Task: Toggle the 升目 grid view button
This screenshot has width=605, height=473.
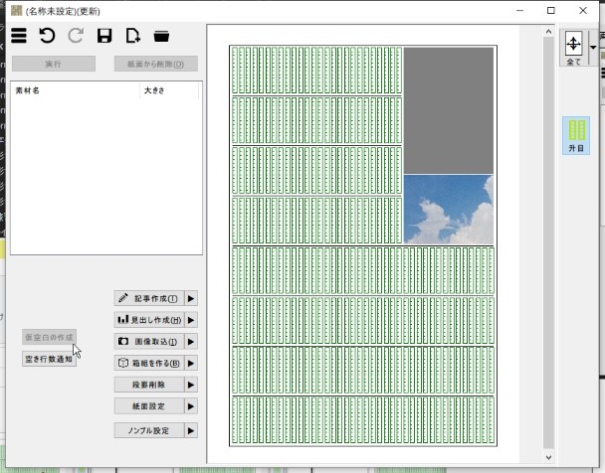Action: [x=576, y=135]
